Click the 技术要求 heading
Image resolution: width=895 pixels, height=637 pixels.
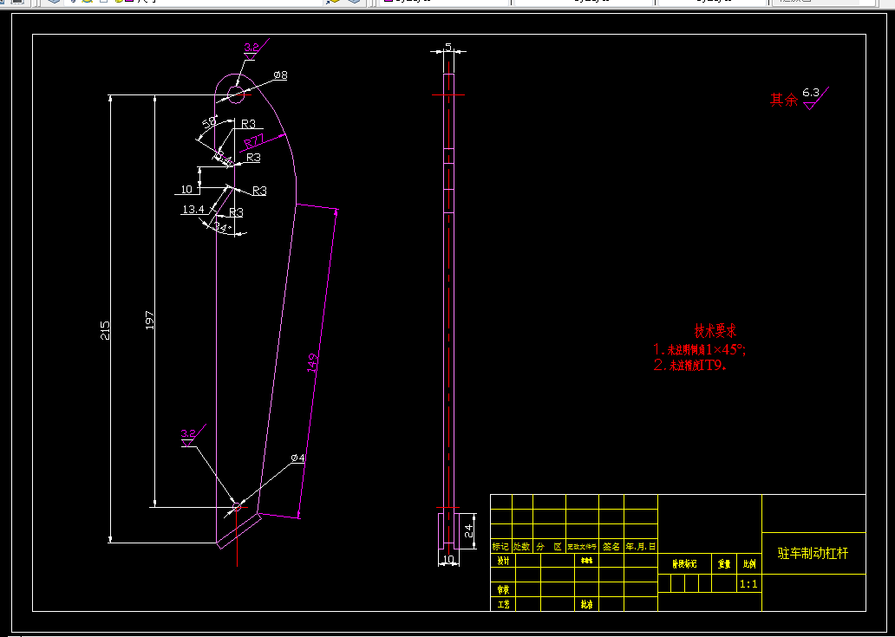[715, 330]
